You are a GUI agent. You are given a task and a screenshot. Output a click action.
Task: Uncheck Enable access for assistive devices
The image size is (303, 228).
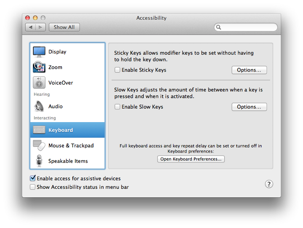point(32,178)
